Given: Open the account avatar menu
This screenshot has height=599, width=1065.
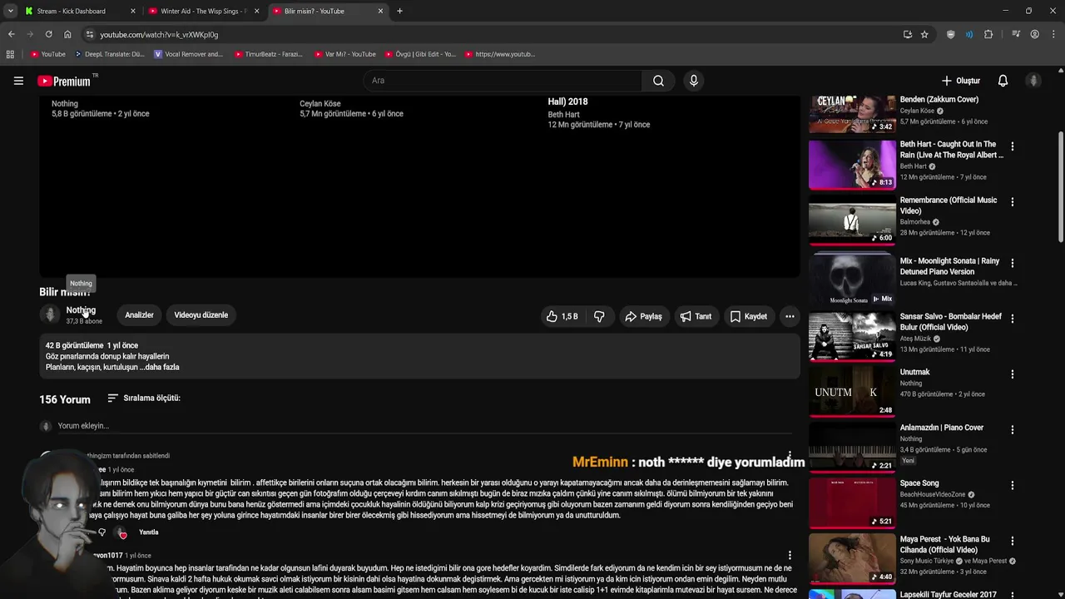Looking at the screenshot, I should tap(1033, 81).
